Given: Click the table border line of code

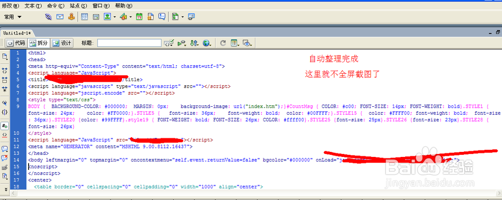Looking at the screenshot, I should (x=149, y=186).
